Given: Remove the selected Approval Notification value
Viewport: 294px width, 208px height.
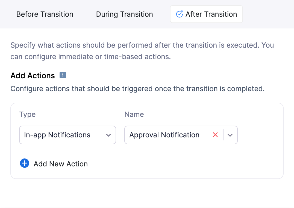Looking at the screenshot, I should tap(215, 135).
